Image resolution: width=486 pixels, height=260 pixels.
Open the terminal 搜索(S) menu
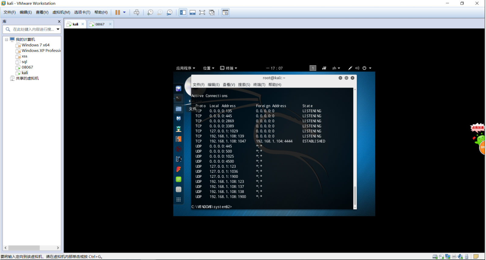(x=244, y=85)
